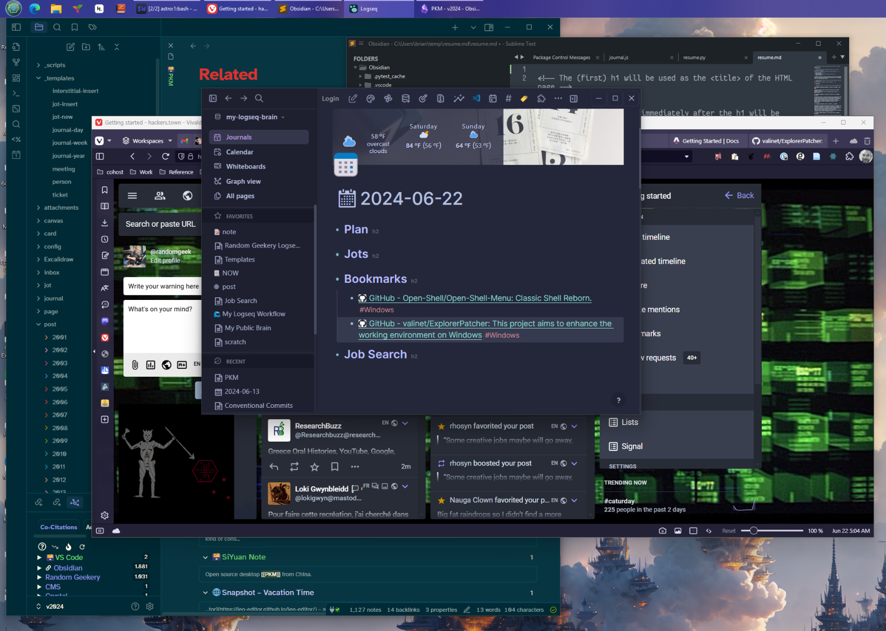Click the VS Code icon in Logseq toolbar
The image size is (886, 631).
(477, 99)
